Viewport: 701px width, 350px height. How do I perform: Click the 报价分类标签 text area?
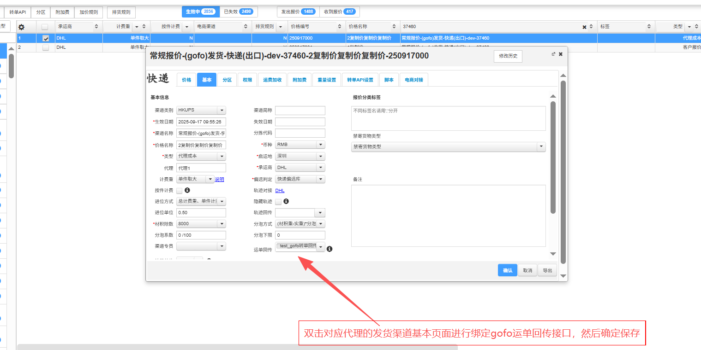[x=449, y=118]
